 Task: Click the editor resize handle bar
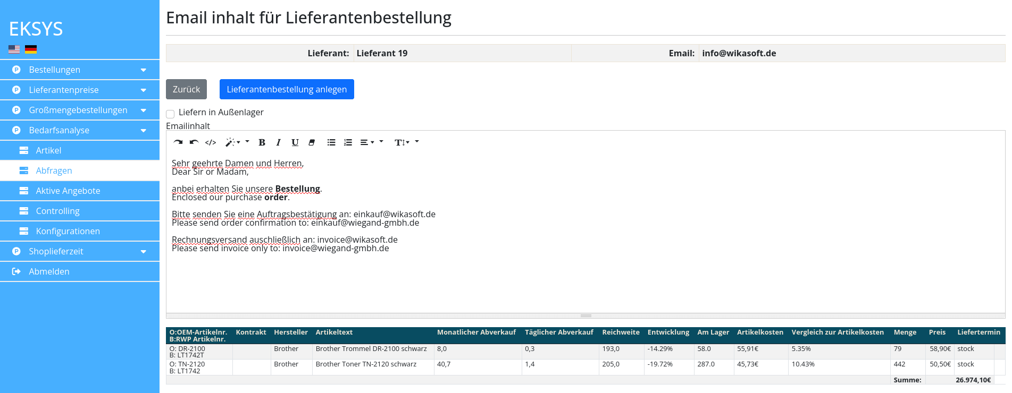(x=586, y=315)
